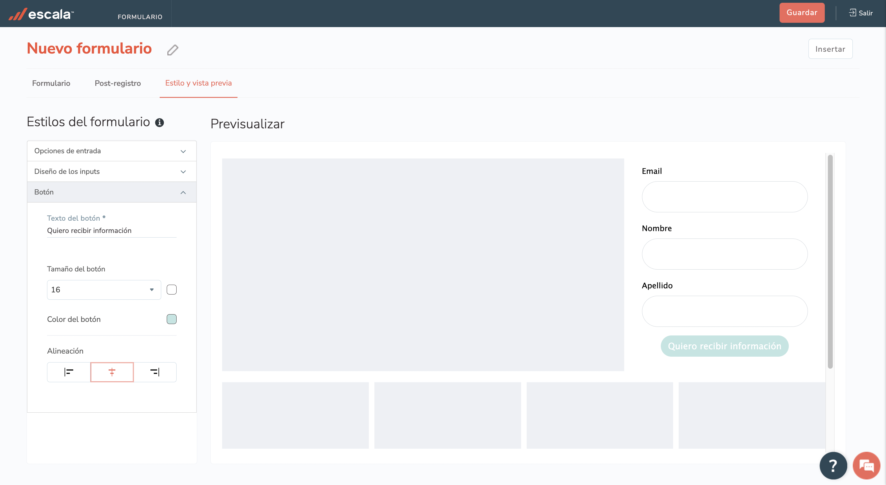Click Texto del botón input field

tap(112, 231)
